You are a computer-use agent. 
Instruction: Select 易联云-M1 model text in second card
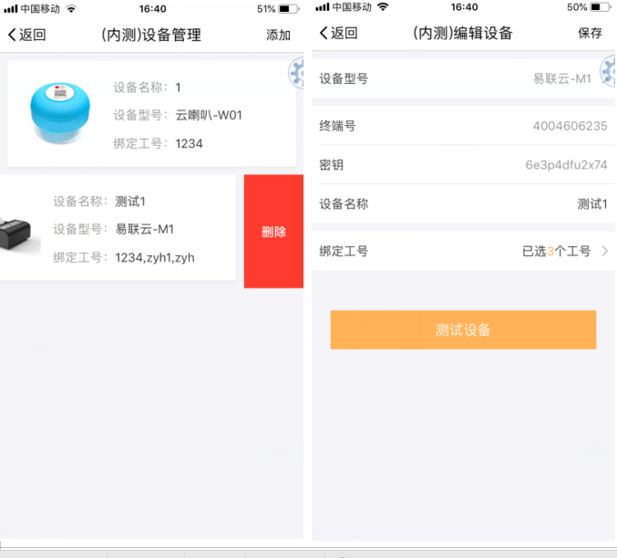[x=144, y=229]
